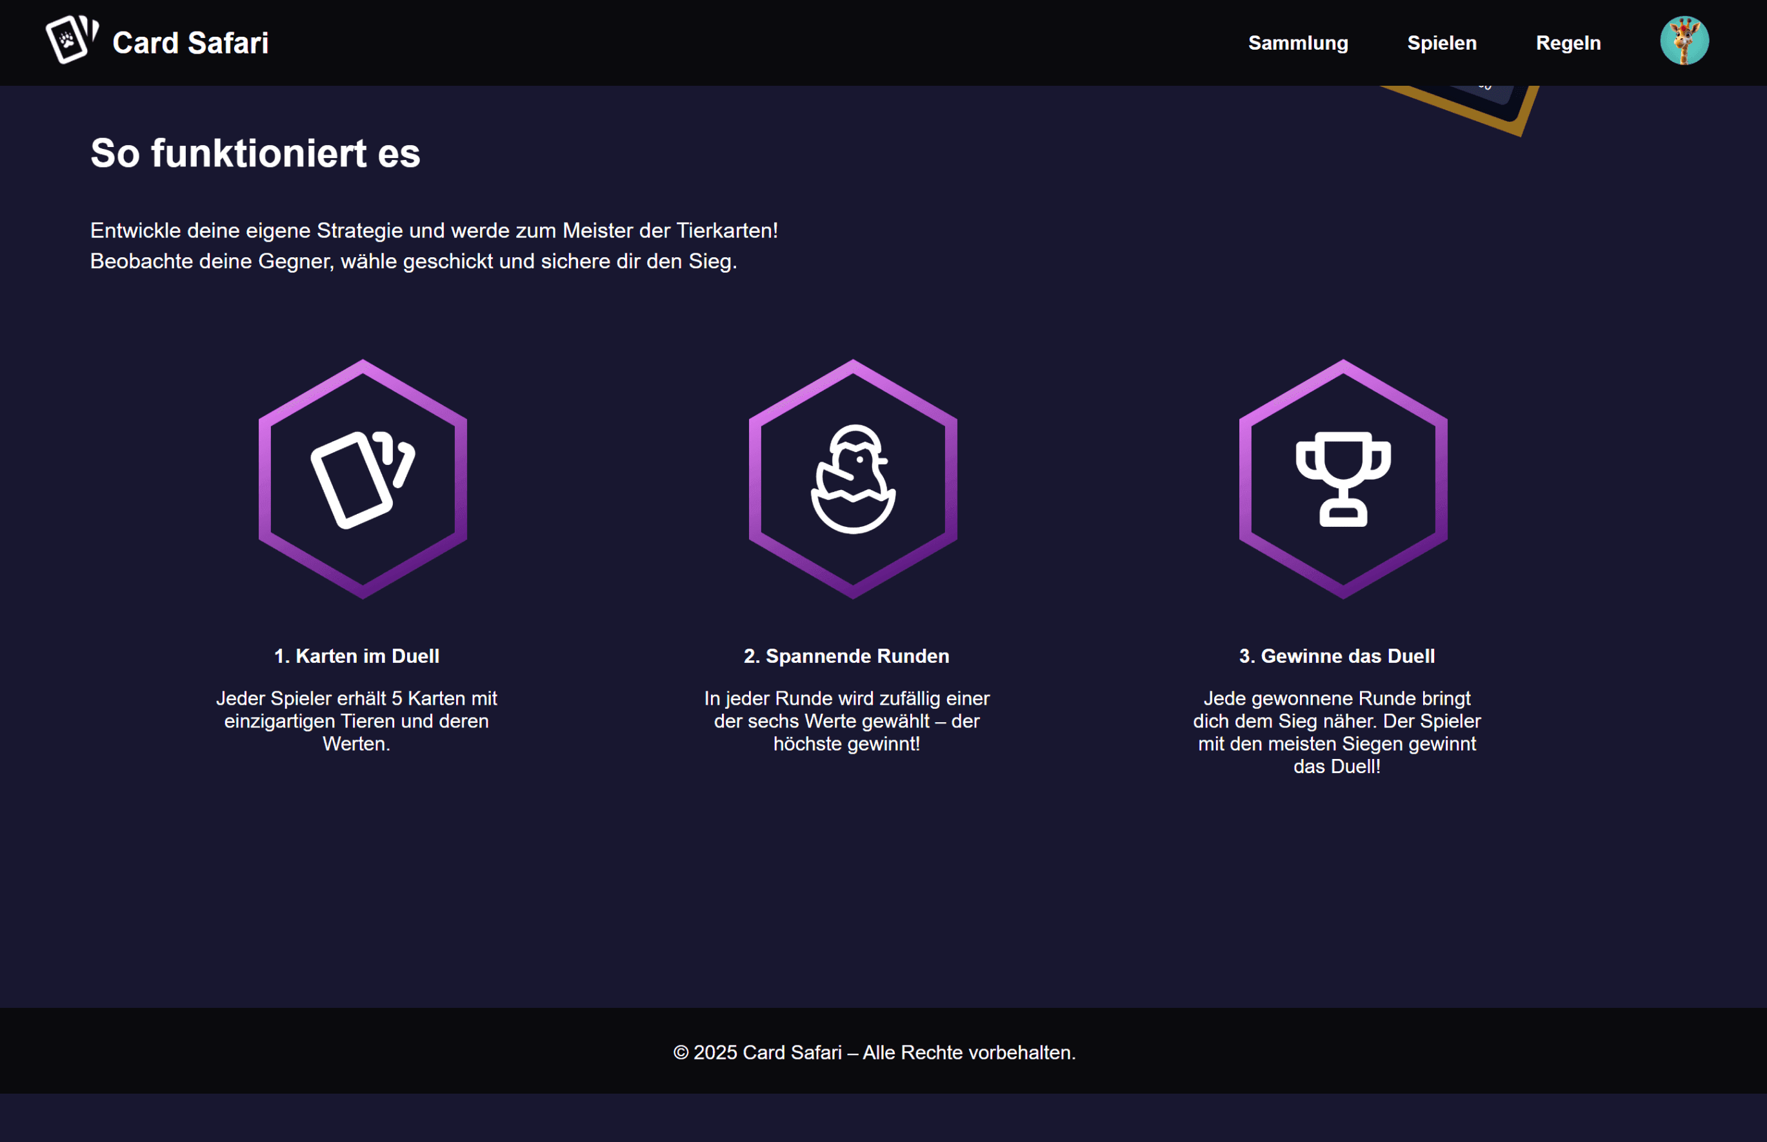
Task: Click the trophy hexagon icon
Action: 1342,479
